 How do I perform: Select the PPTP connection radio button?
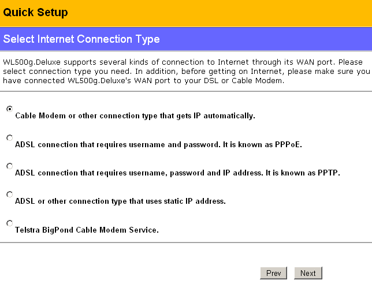pos(9,166)
